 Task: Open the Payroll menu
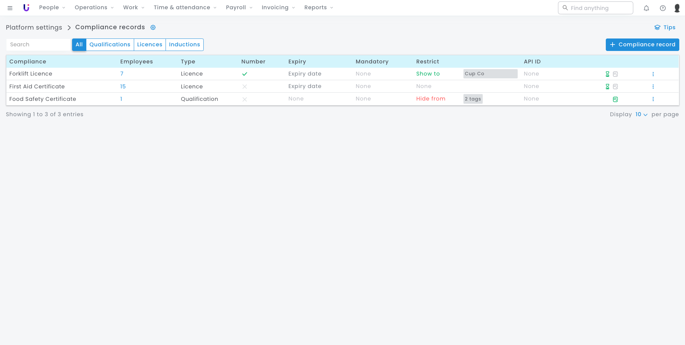coord(239,7)
